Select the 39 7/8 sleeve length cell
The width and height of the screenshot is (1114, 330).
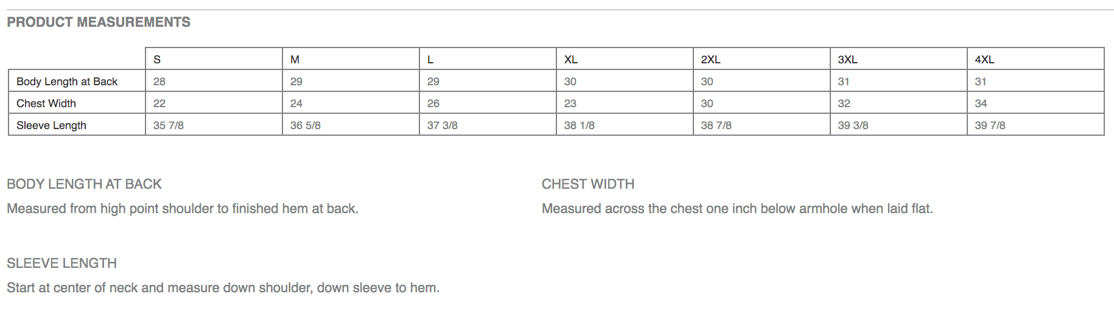click(990, 125)
